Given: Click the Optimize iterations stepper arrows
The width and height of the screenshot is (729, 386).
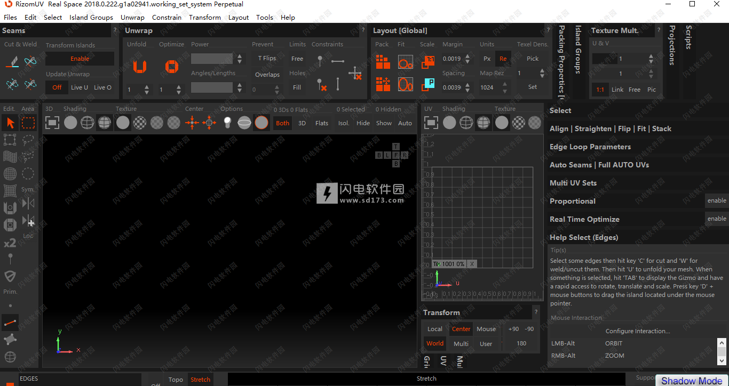Looking at the screenshot, I should [178, 90].
